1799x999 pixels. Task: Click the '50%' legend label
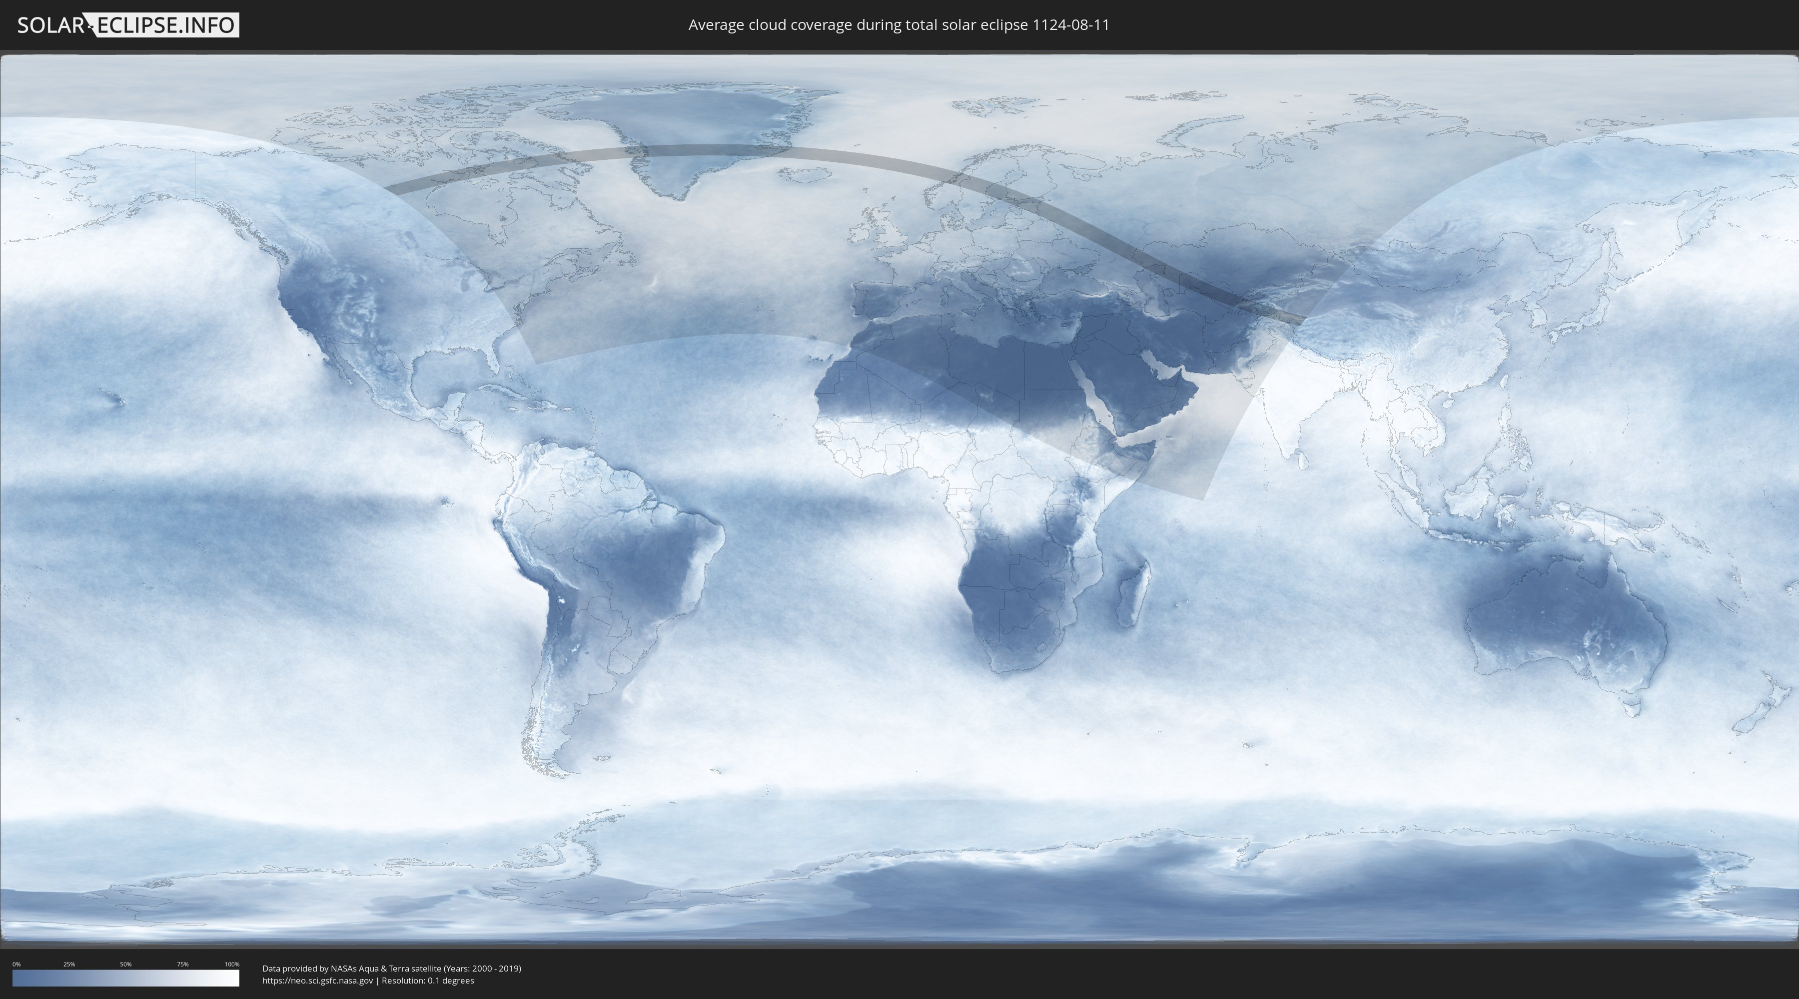[126, 964]
